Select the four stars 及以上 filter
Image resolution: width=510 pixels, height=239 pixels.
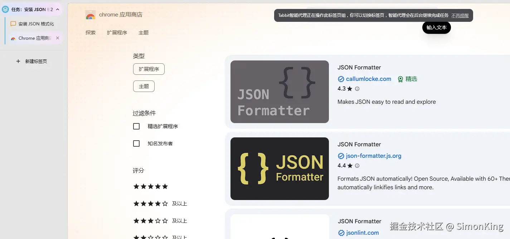click(160, 204)
